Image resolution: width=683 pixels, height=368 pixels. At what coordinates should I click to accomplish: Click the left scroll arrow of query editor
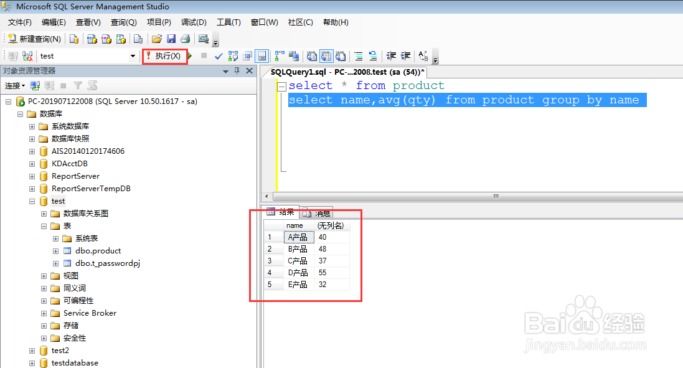click(266, 196)
